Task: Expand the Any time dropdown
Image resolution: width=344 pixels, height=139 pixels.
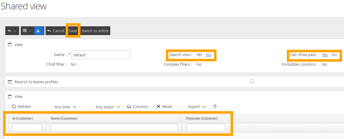Action: [65, 107]
